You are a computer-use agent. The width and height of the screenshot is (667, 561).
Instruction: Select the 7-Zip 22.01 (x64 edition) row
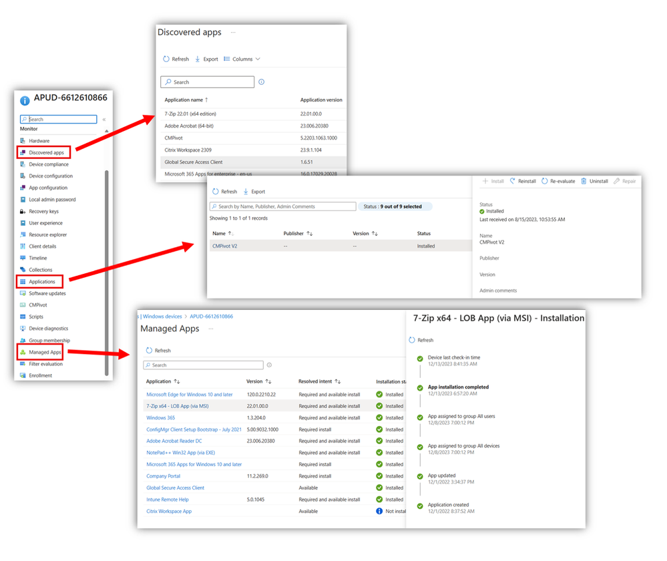253,114
